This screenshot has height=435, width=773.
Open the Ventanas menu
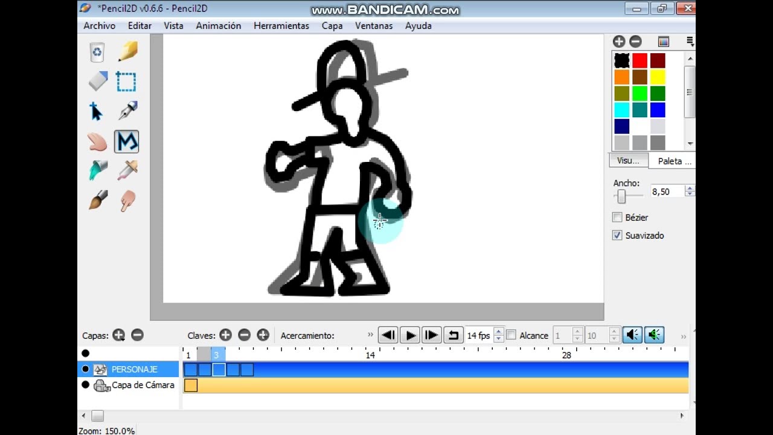tap(374, 25)
